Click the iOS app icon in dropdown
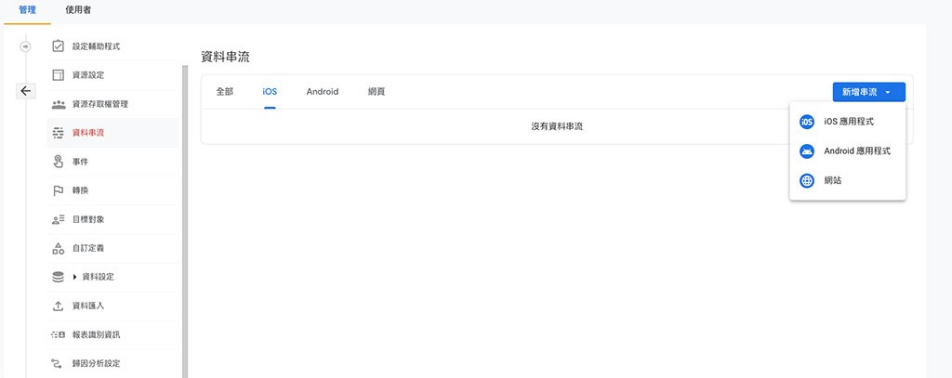Screen dimensions: 952x378 (x=807, y=122)
